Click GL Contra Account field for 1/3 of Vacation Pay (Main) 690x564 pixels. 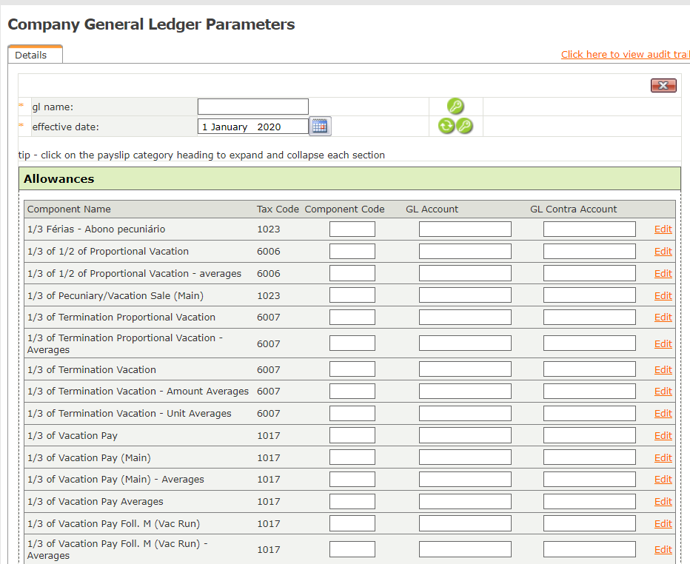[589, 458]
